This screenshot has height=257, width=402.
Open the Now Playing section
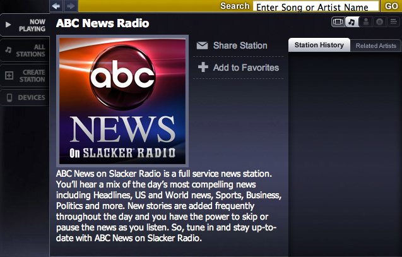point(25,25)
